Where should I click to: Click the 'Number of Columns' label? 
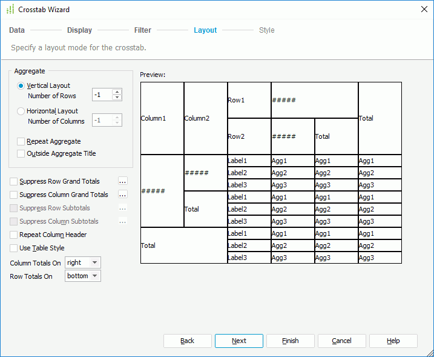(56, 121)
